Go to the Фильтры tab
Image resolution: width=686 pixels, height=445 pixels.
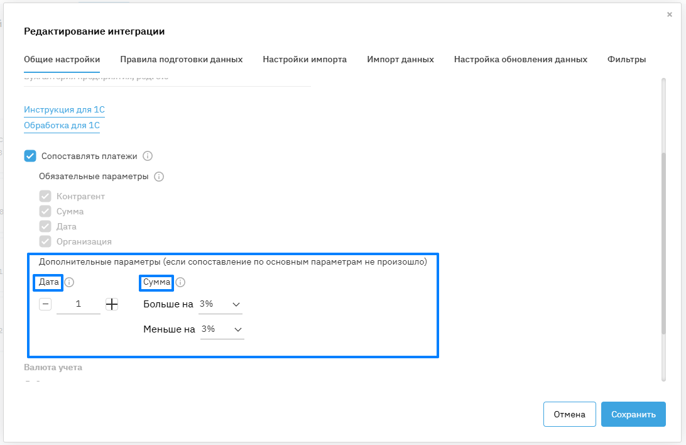coord(626,60)
